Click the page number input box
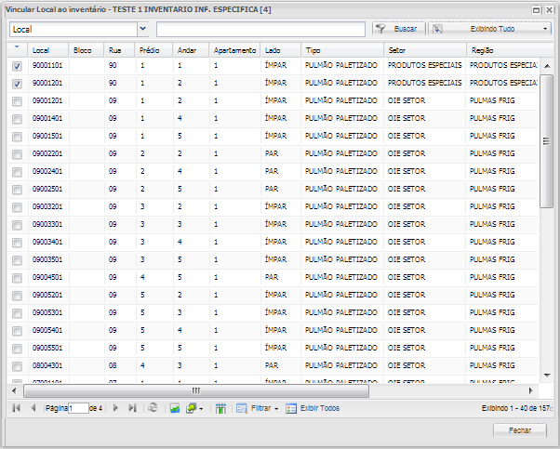 tap(78, 408)
